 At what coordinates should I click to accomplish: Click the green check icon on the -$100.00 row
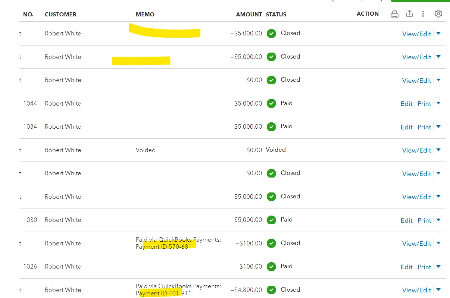pos(271,243)
